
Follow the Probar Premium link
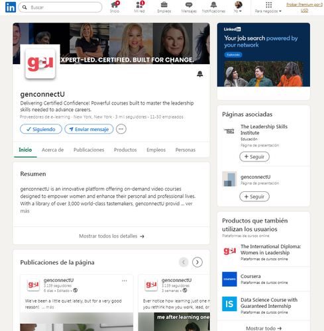pos(304,7)
